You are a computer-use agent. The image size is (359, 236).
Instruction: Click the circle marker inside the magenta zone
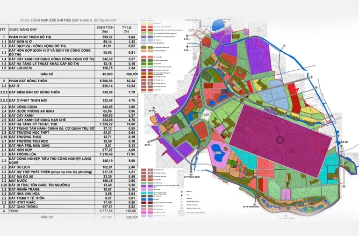(280, 140)
